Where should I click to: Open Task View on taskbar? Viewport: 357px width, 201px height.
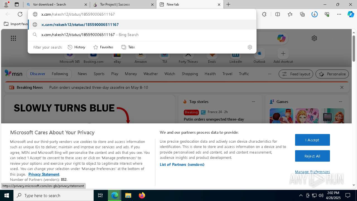point(100,195)
